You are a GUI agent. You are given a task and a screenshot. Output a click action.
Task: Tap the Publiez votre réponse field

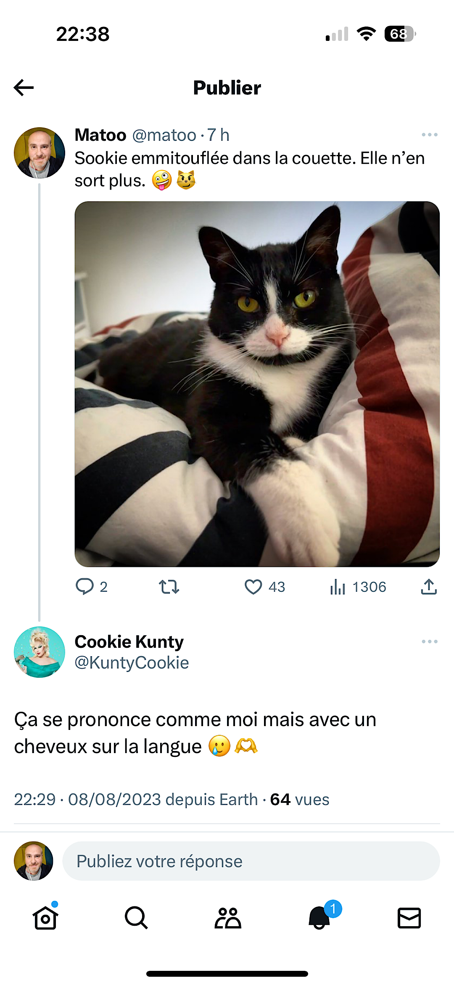251,861
